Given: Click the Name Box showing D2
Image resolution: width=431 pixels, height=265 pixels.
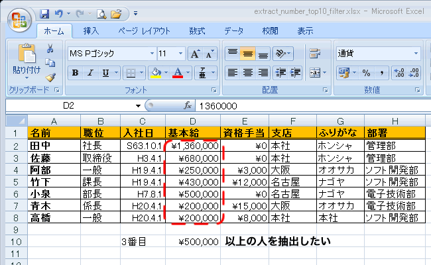Looking at the screenshot, I should pos(69,106).
